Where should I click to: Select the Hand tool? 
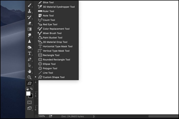tap(29, 71)
